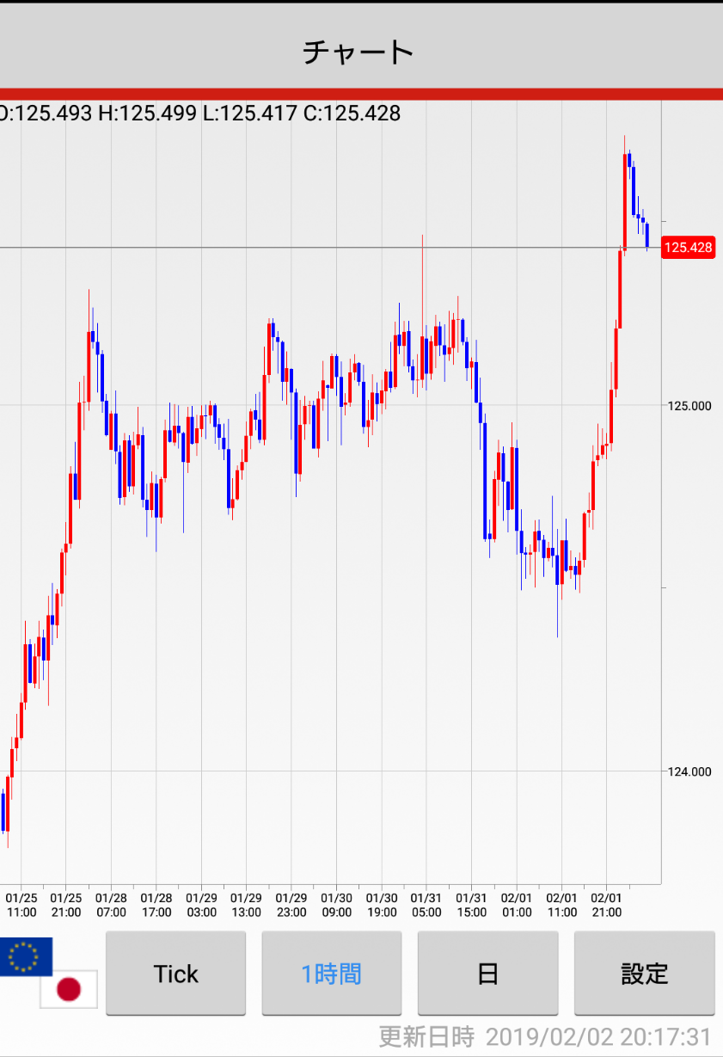This screenshot has width=723, height=1057.
Task: Select the 01/30 09:00 time axis label
Action: click(336, 905)
